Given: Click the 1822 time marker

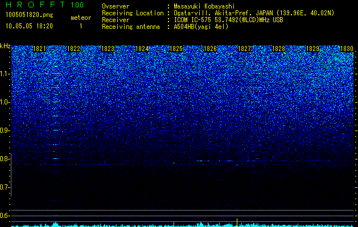Looking at the screenshot, I should [x=74, y=49].
